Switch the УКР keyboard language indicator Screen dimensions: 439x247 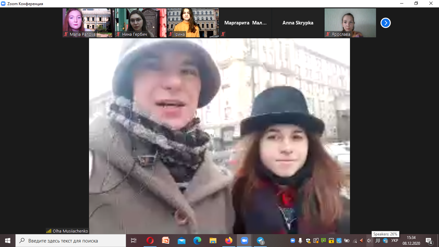click(x=395, y=241)
